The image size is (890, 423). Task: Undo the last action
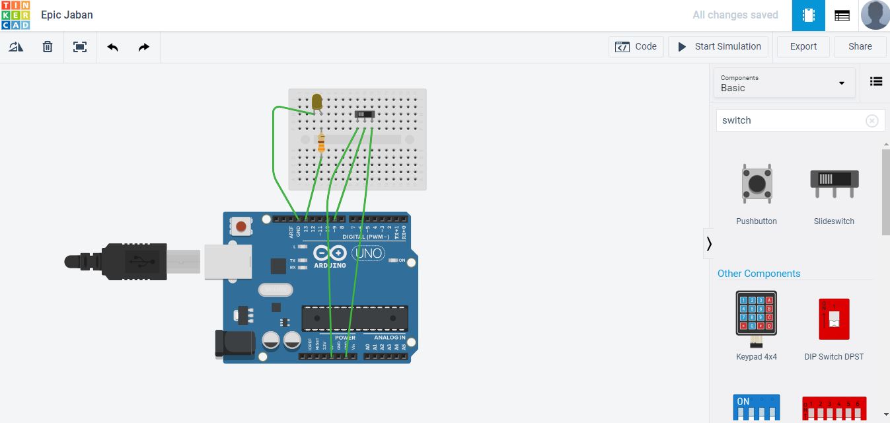[x=112, y=47]
